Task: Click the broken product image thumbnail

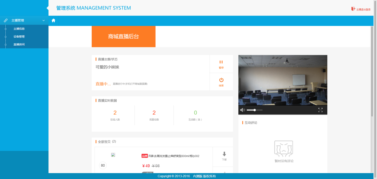Action: 113,155
